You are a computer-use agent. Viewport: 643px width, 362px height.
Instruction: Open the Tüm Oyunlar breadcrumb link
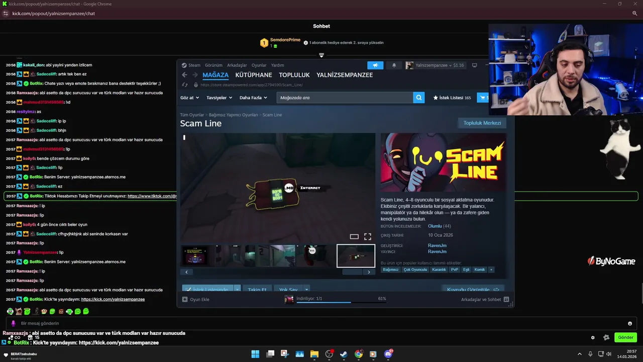pos(192,115)
